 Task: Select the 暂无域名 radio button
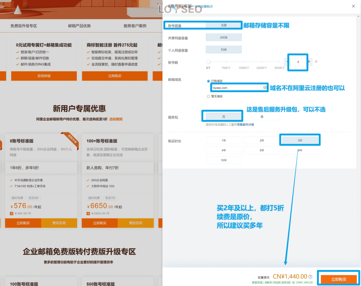point(208,96)
